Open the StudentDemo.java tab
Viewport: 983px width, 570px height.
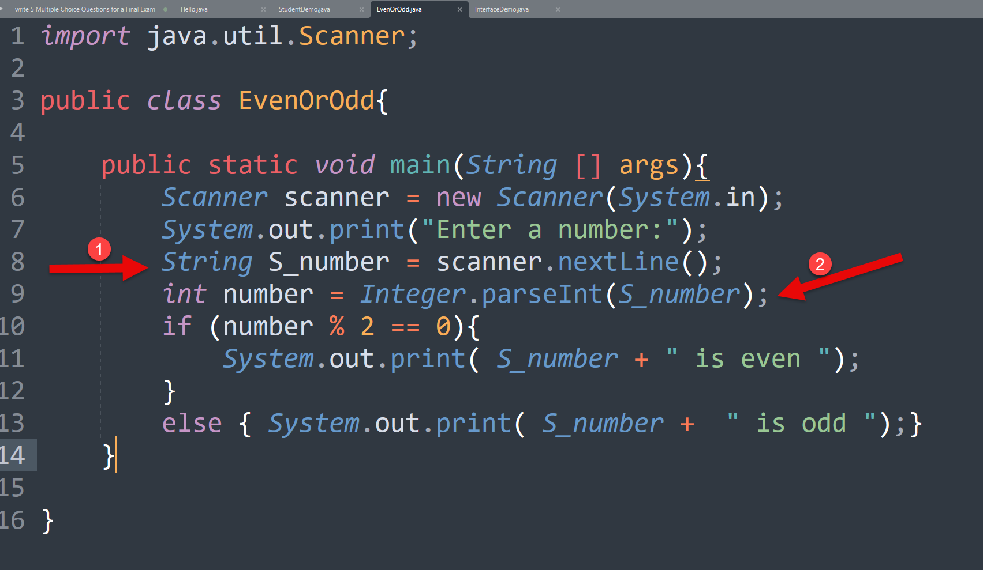(304, 9)
